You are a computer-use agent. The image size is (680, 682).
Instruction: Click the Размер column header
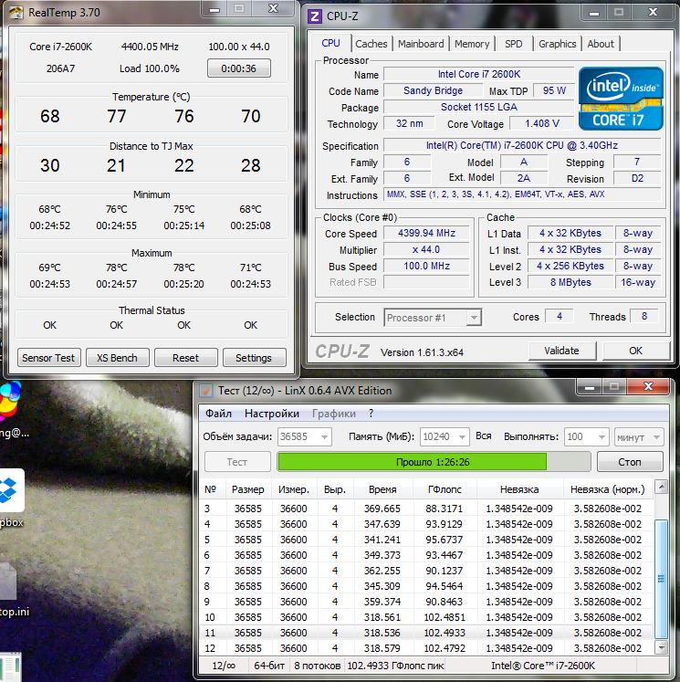(x=248, y=489)
